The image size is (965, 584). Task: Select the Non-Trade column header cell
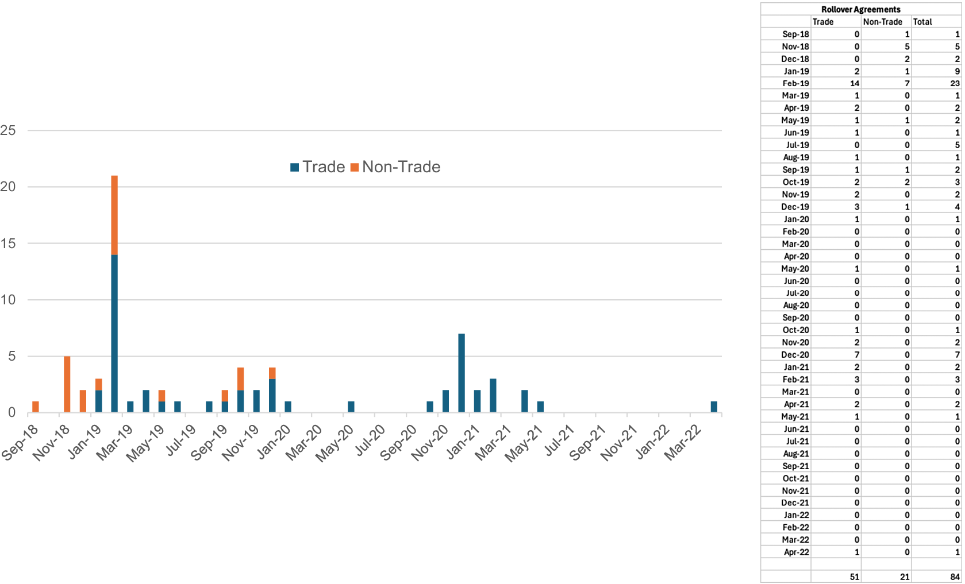point(886,22)
